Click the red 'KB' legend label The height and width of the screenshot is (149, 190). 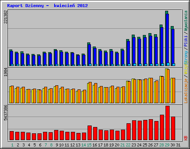(x=186, y=138)
